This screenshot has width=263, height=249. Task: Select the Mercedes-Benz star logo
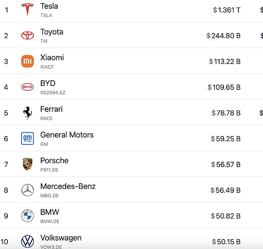[x=28, y=190]
